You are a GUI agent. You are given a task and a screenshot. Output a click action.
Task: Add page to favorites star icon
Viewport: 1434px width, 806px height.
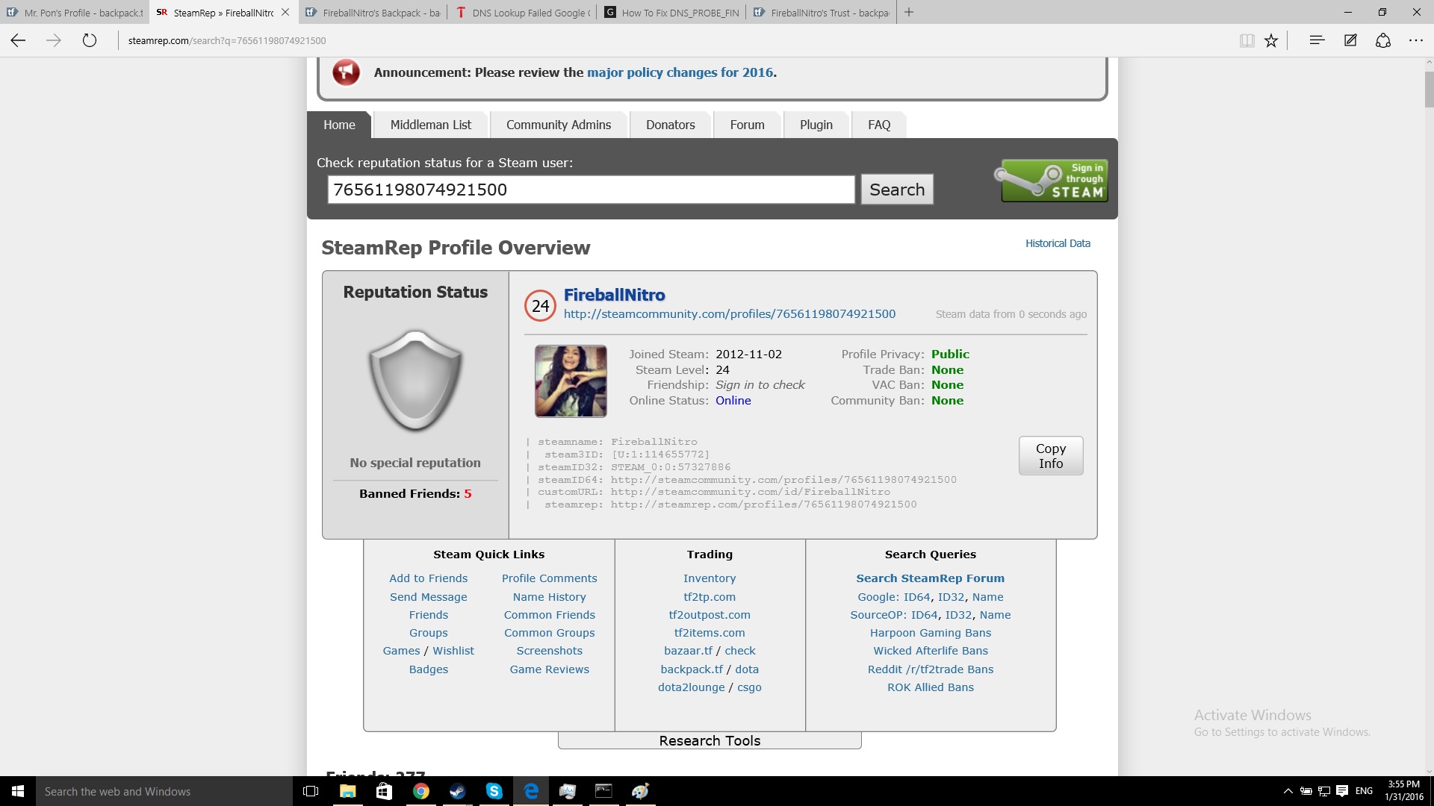pyautogui.click(x=1271, y=41)
